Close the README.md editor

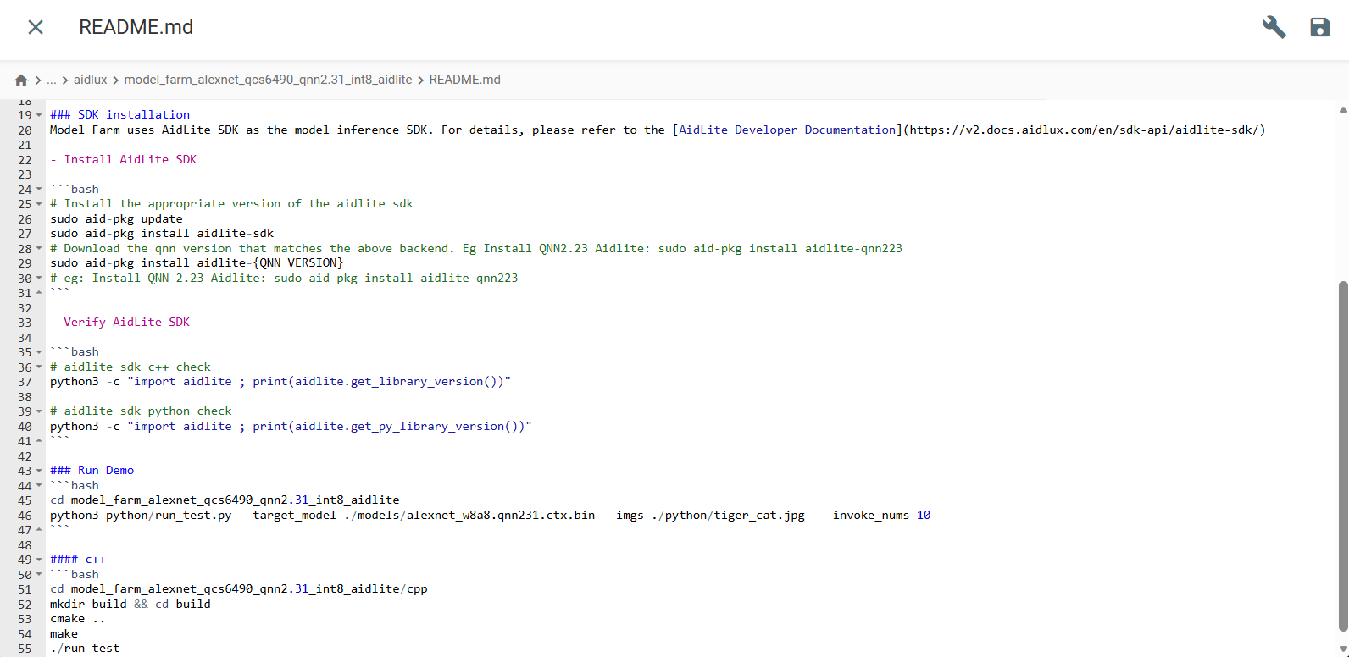36,27
